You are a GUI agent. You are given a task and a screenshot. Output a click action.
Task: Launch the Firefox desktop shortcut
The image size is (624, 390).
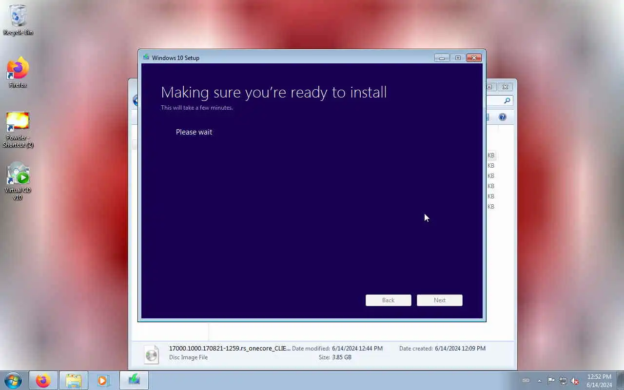coord(18,73)
